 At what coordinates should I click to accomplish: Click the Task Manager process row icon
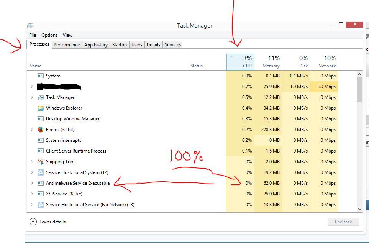click(41, 97)
